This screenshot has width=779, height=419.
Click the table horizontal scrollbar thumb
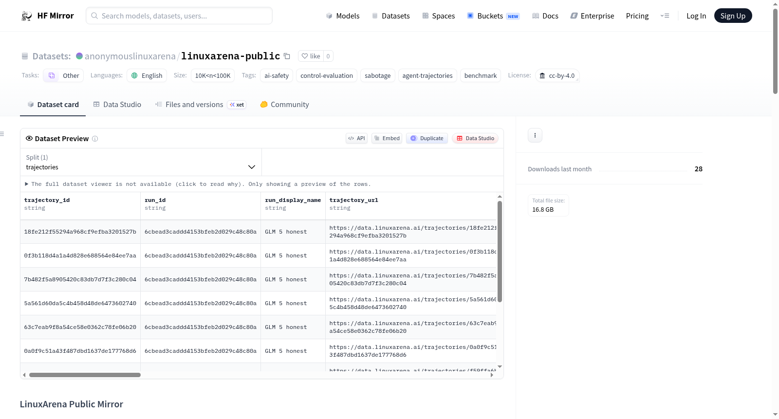click(x=85, y=375)
